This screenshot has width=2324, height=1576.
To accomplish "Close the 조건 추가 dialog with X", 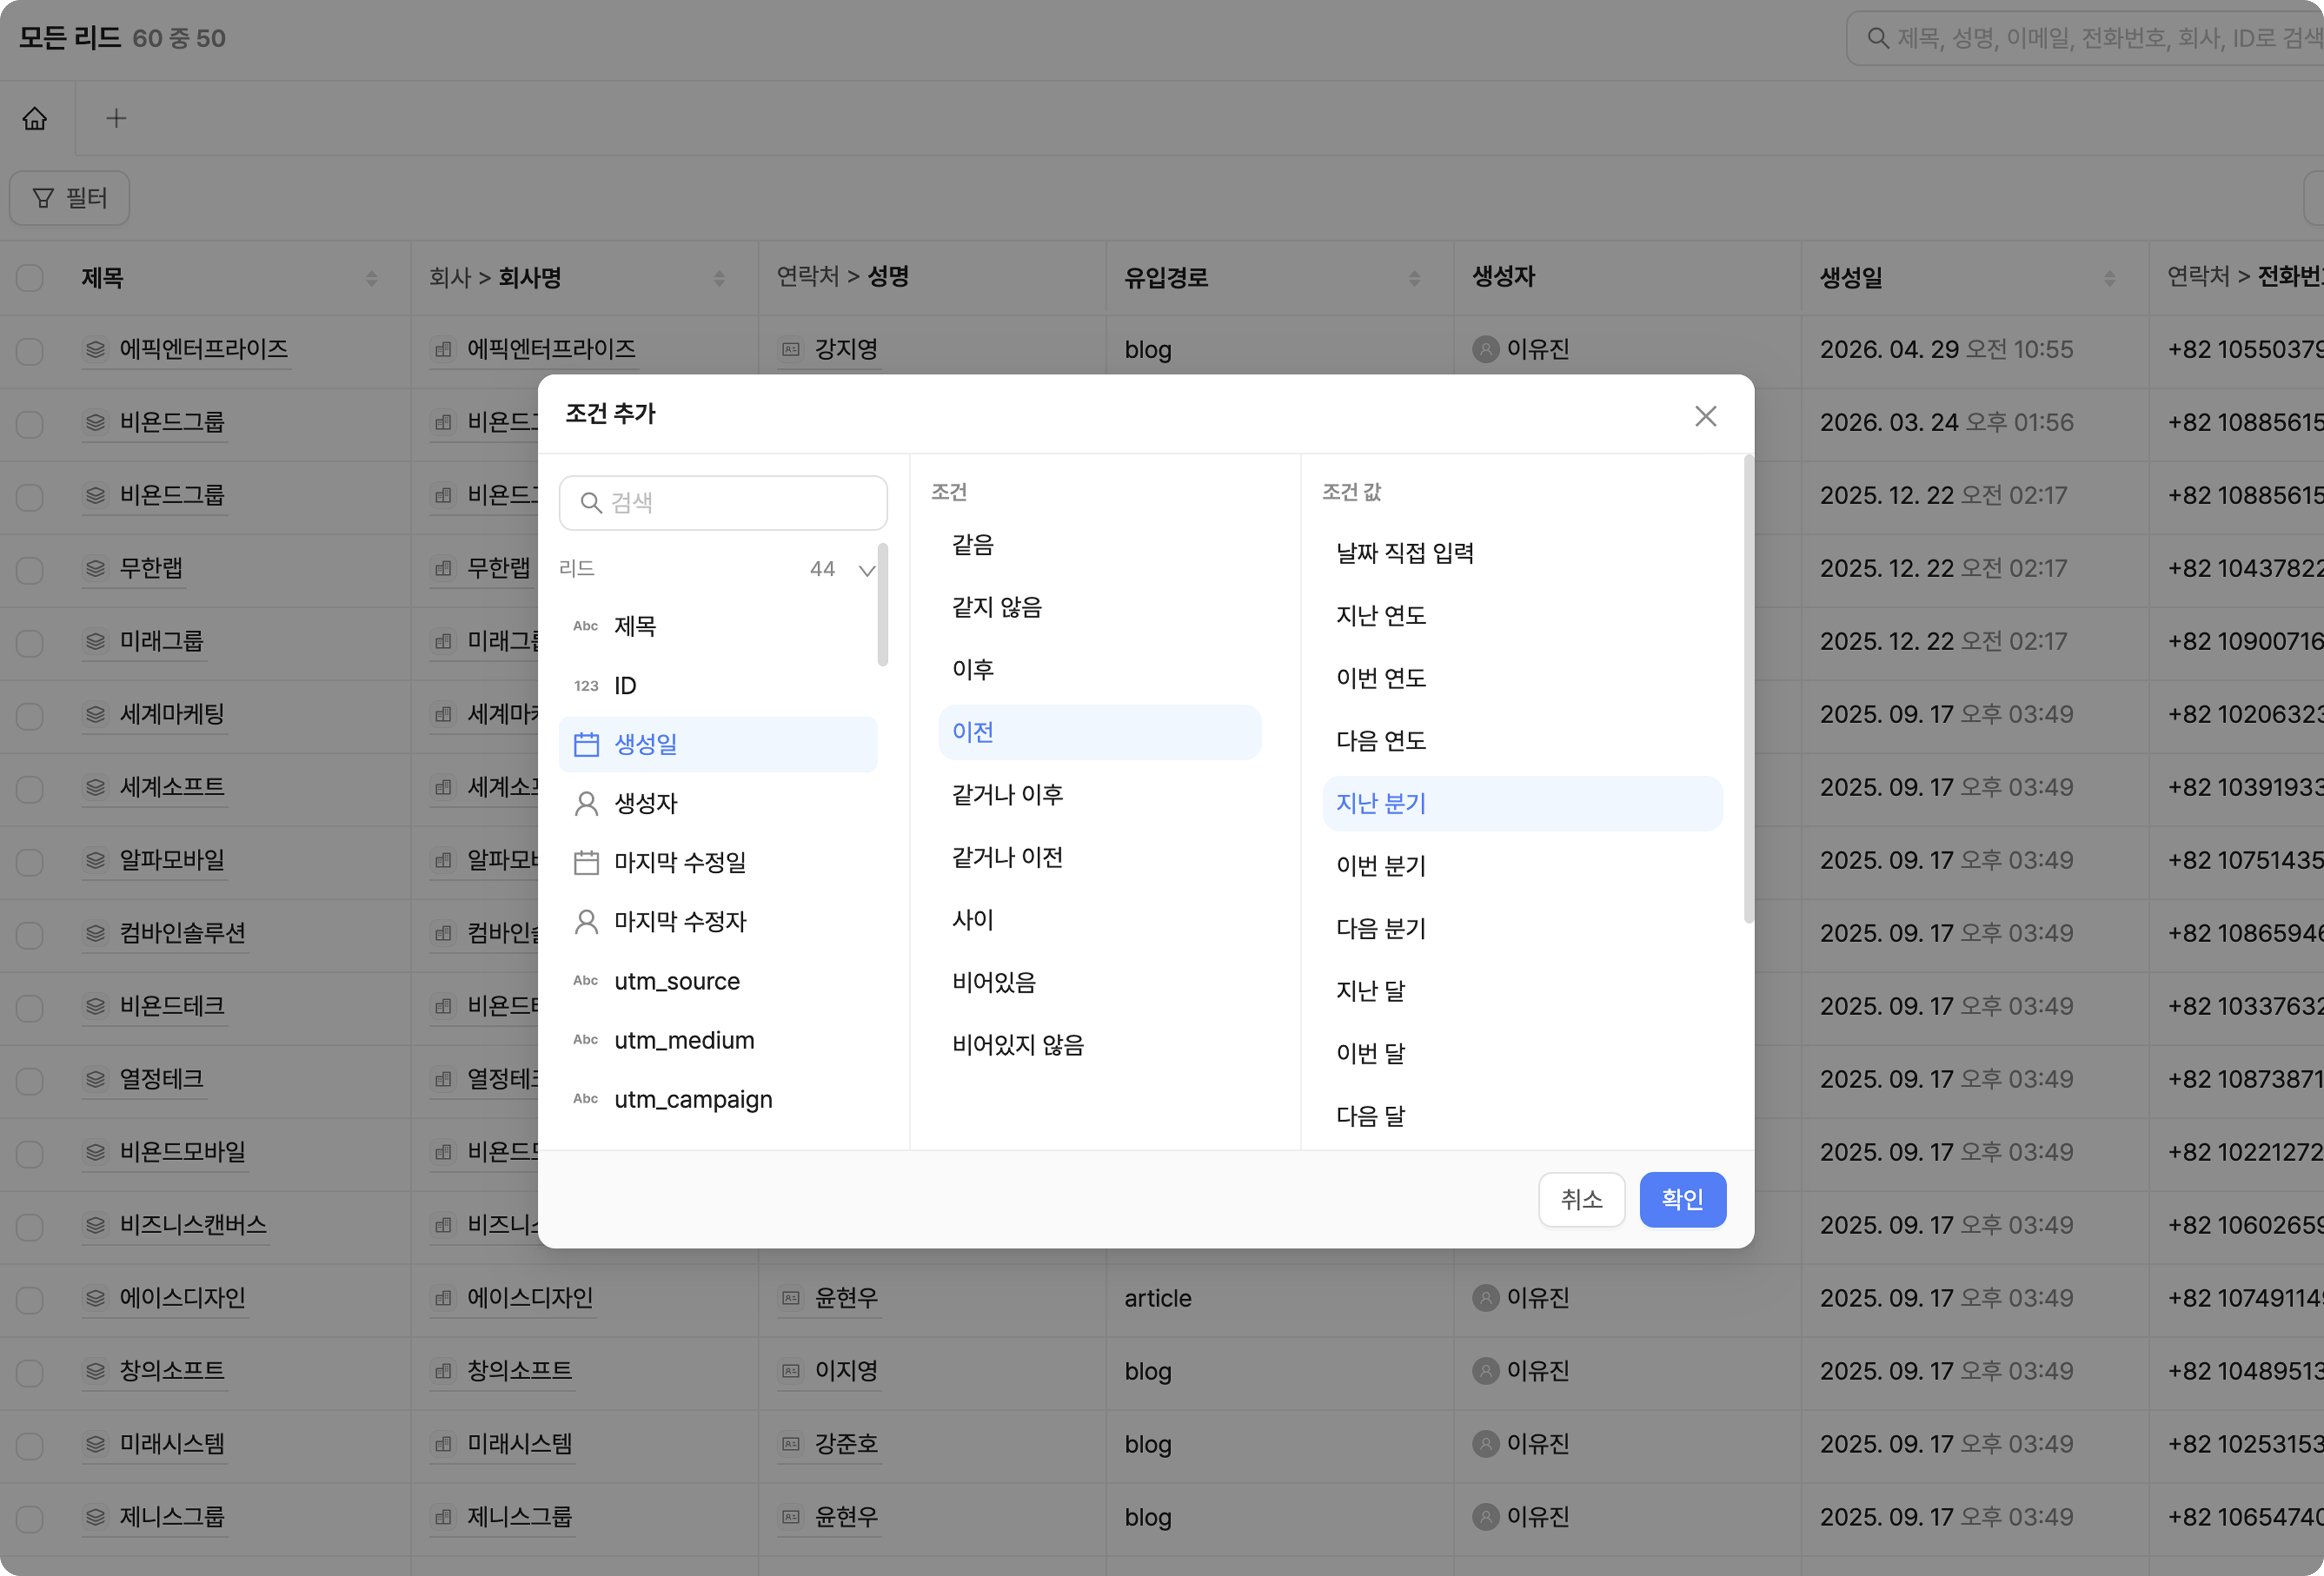I will point(1705,416).
